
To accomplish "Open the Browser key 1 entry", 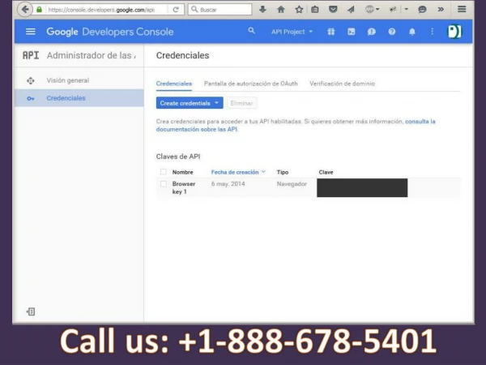I will pyautogui.click(x=184, y=188).
